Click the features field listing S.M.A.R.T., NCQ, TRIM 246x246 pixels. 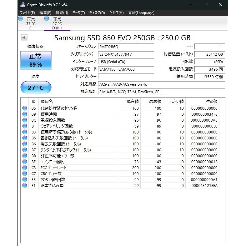point(161,92)
